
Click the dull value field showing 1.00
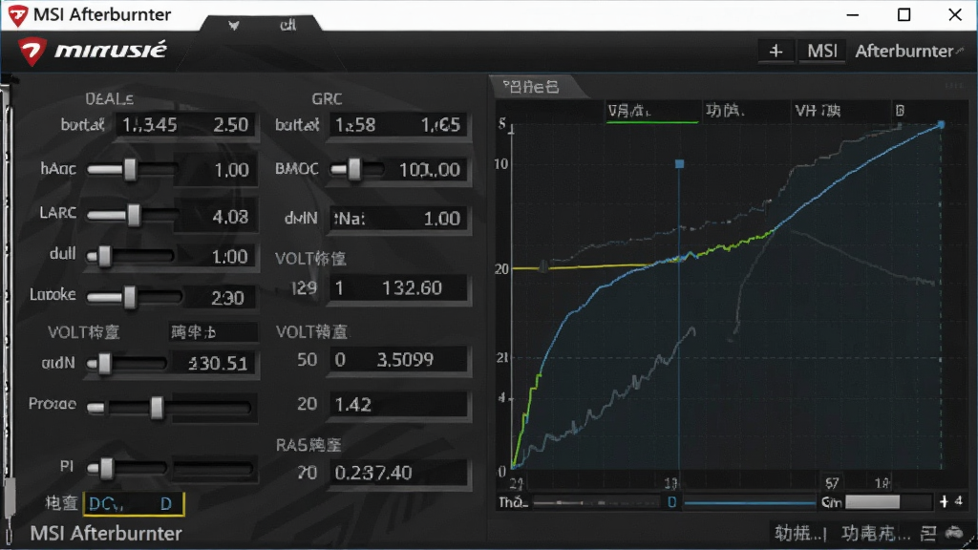(x=216, y=256)
